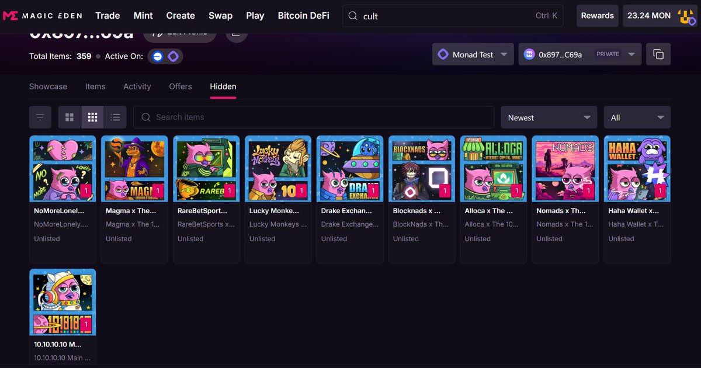Open the Bitcoin DeFi menu
This screenshot has width=701, height=368.
pos(304,16)
